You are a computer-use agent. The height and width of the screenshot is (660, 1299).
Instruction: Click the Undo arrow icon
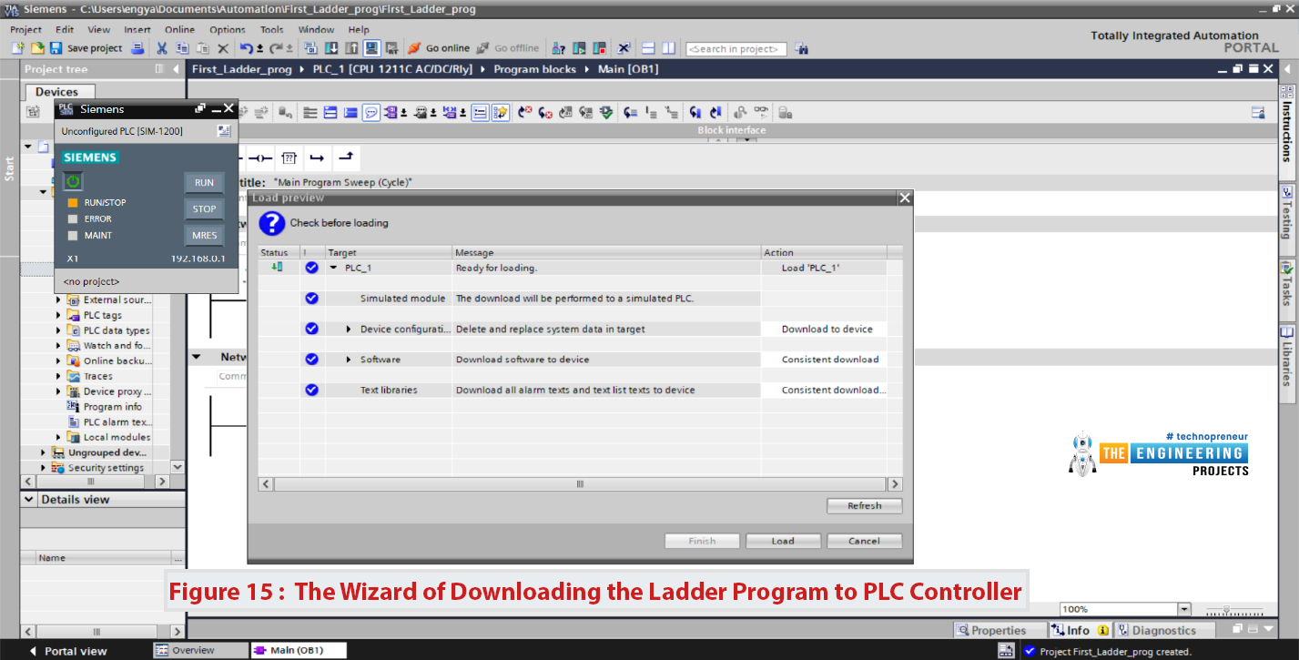click(x=246, y=48)
